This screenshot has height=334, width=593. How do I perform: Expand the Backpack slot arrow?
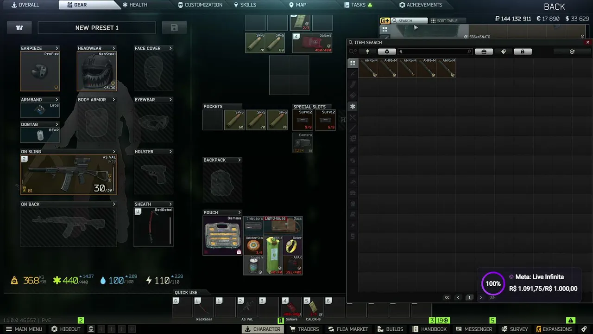239,160
